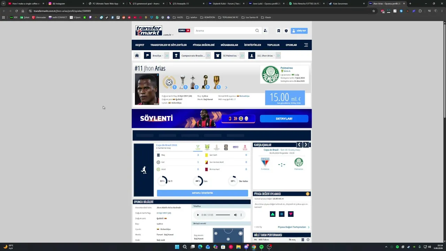Image resolution: width=446 pixels, height=251 pixels.
Task: Play the name pronunciation audio
Action: (198, 215)
